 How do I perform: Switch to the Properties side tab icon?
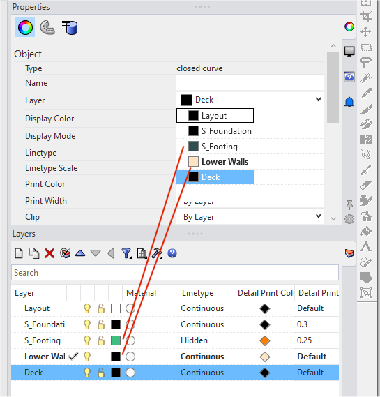tap(349, 27)
